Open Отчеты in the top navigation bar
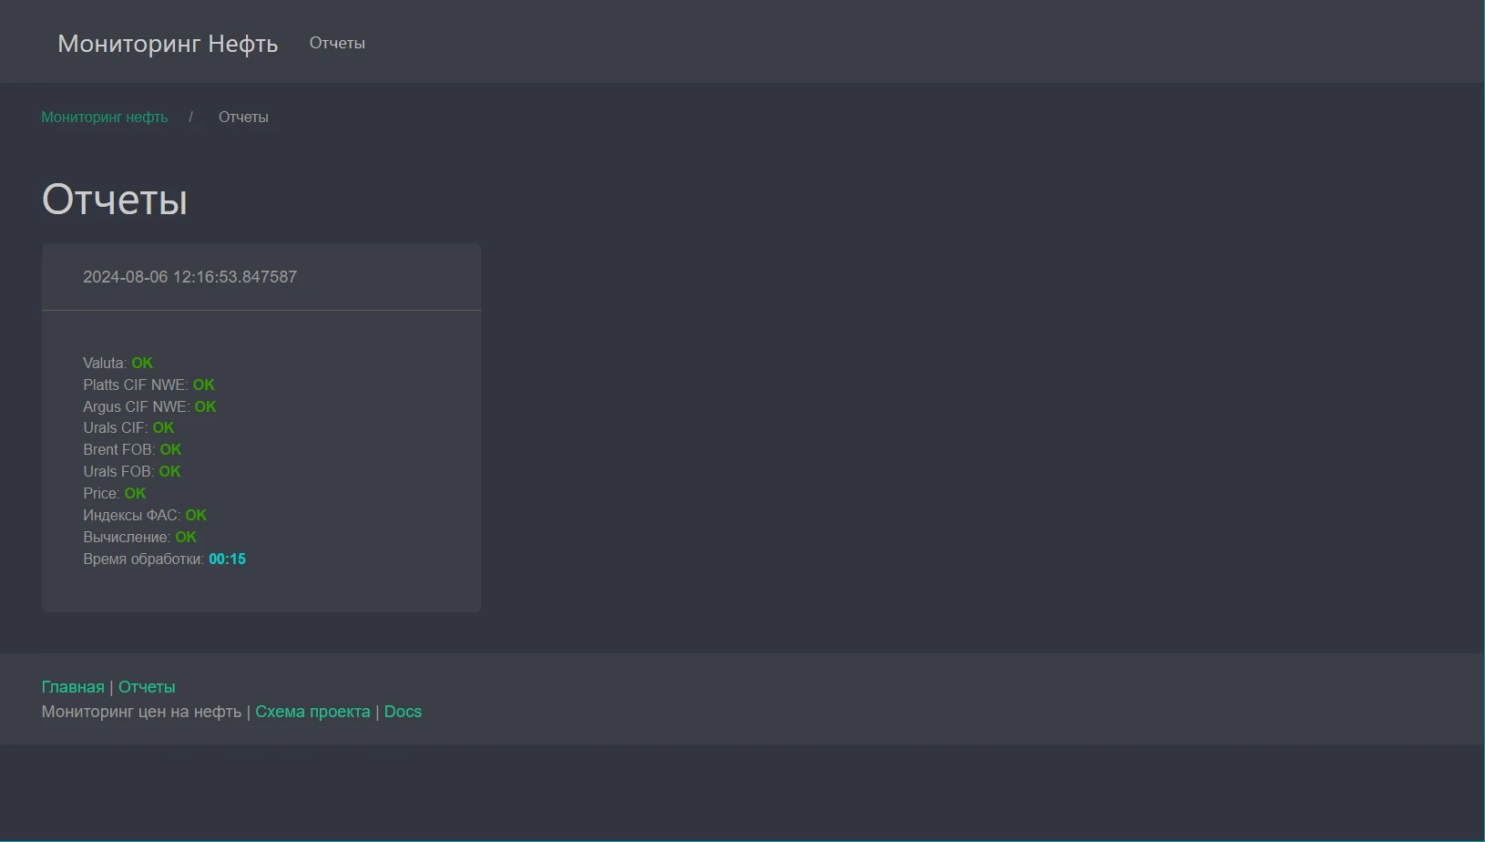Viewport: 1485px width, 842px height. [x=337, y=43]
